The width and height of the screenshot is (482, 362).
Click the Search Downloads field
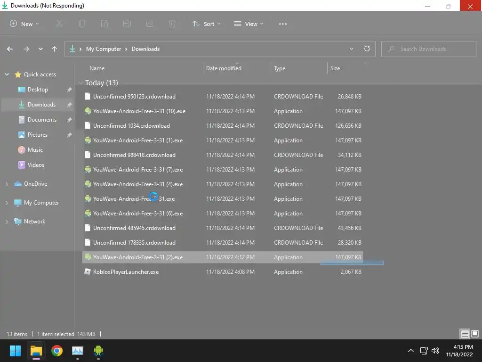point(428,49)
